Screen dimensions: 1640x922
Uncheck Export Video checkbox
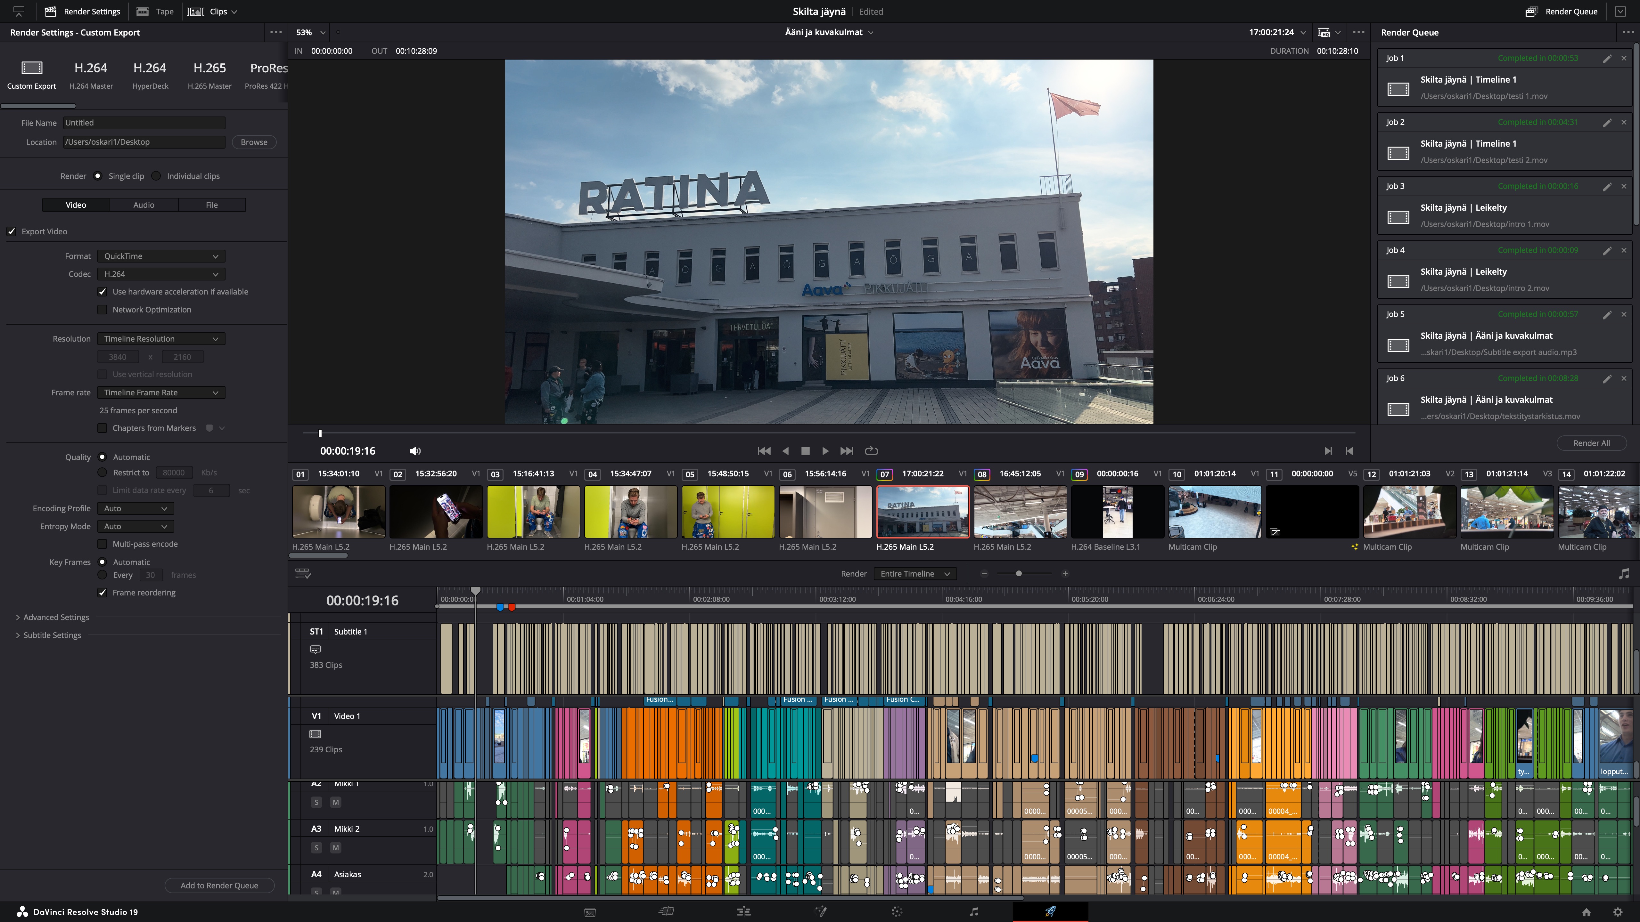12,231
